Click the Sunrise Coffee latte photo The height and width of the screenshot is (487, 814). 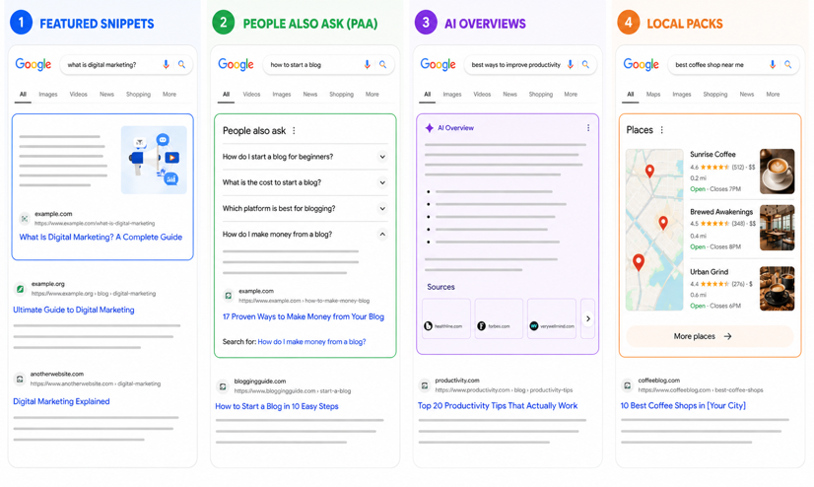pos(778,172)
